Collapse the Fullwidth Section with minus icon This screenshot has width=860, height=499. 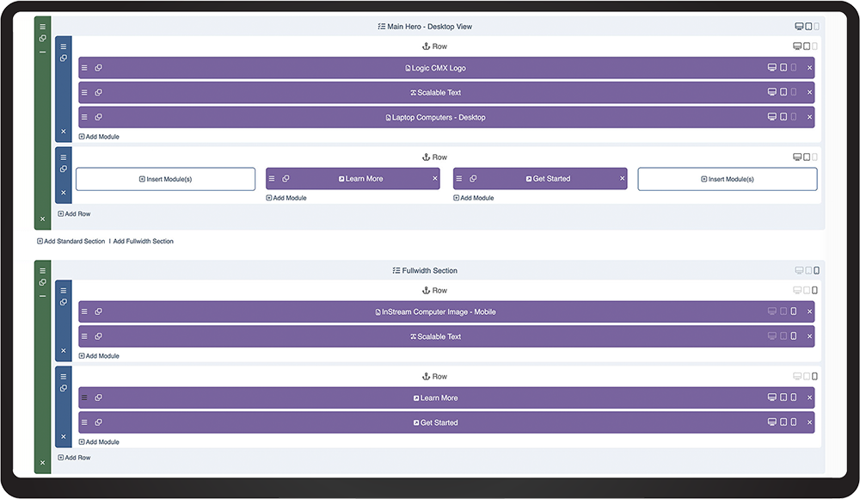point(43,296)
